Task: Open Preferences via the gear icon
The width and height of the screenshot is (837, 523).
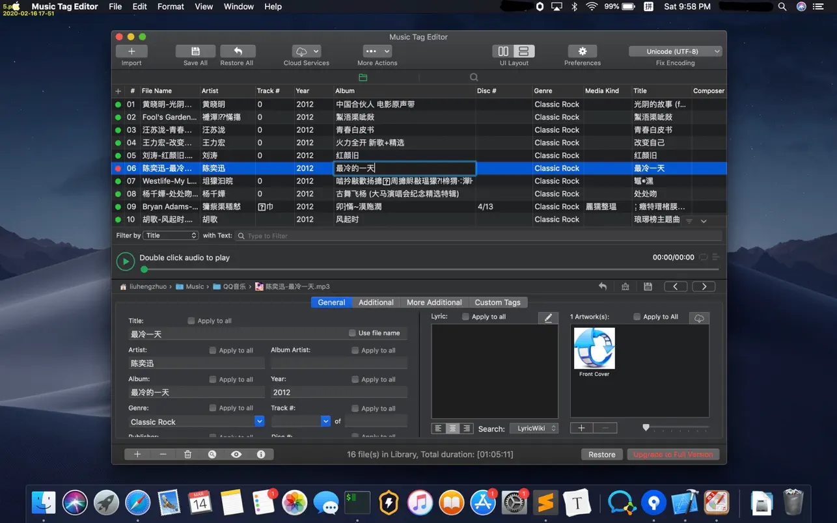Action: pos(582,51)
